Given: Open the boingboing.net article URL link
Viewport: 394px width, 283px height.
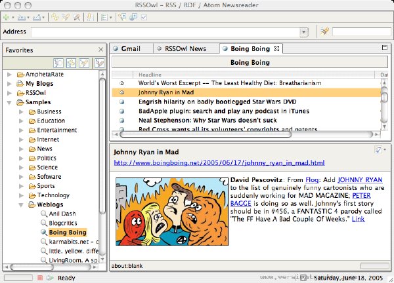Looking at the screenshot, I should [x=219, y=163].
